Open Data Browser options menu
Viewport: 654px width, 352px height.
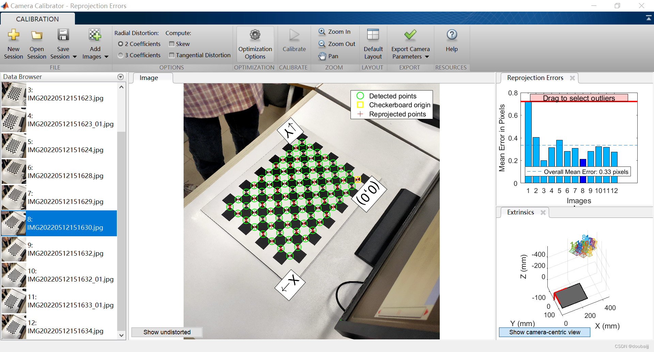tap(121, 77)
